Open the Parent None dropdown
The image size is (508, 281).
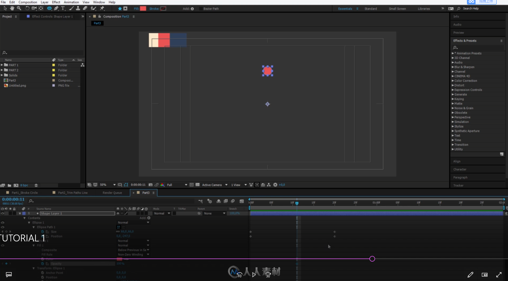[x=214, y=213]
